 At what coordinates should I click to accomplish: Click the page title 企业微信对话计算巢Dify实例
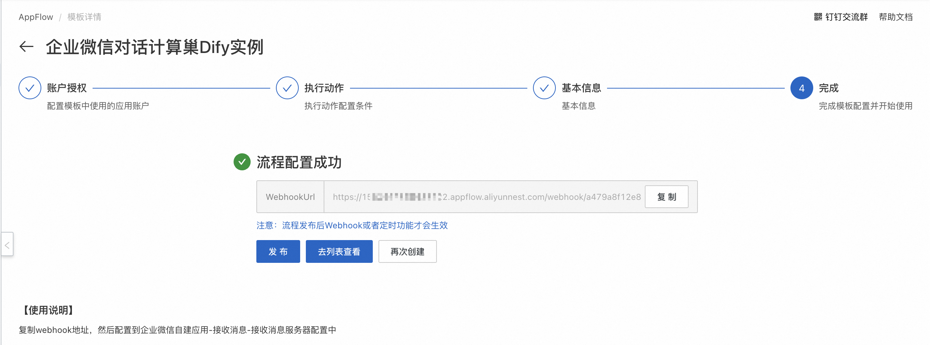point(155,47)
